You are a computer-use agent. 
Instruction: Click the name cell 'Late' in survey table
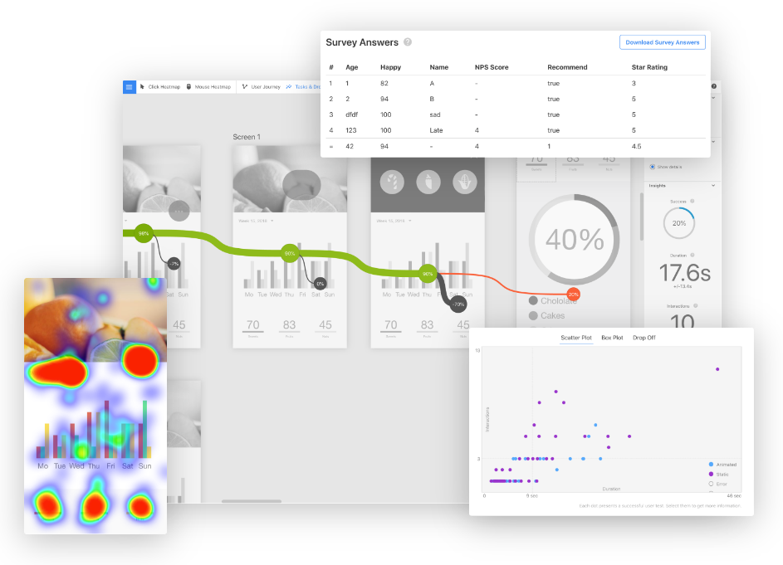tap(436, 130)
